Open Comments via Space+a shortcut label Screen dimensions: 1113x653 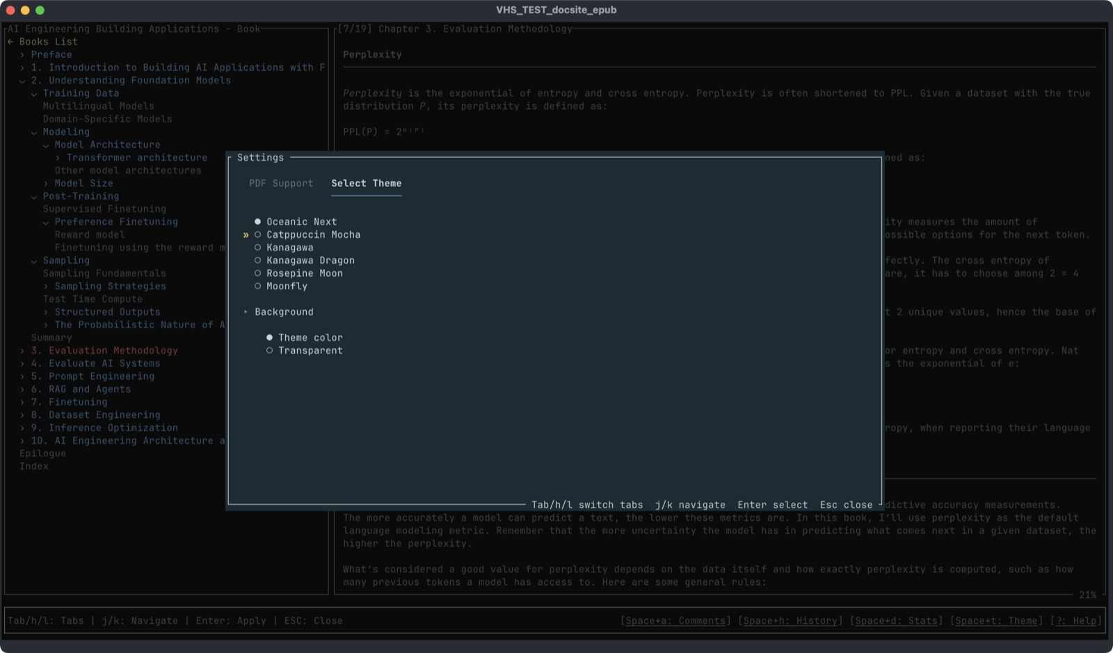click(675, 621)
